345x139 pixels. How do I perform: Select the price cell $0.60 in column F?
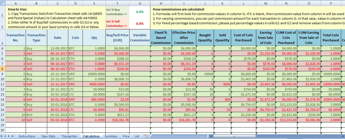click(x=117, y=74)
